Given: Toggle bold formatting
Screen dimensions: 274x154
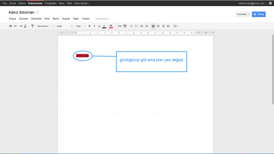Looking at the screenshot, I should click(x=89, y=26).
